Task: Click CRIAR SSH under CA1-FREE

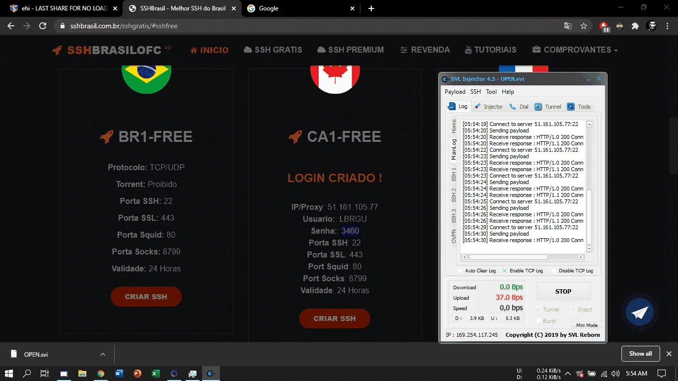Action: (335, 318)
